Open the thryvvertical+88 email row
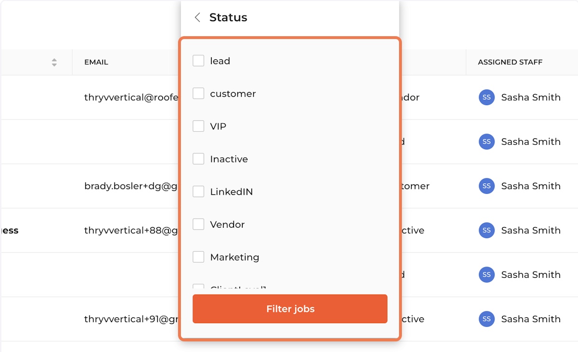Image resolution: width=578 pixels, height=352 pixels. [131, 230]
